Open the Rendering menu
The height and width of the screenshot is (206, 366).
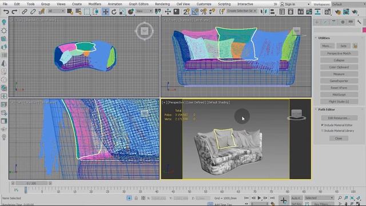click(x=162, y=4)
